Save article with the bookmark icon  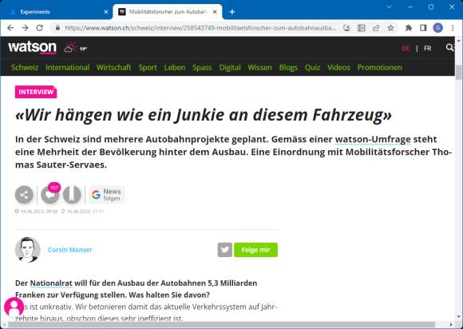pos(72,195)
